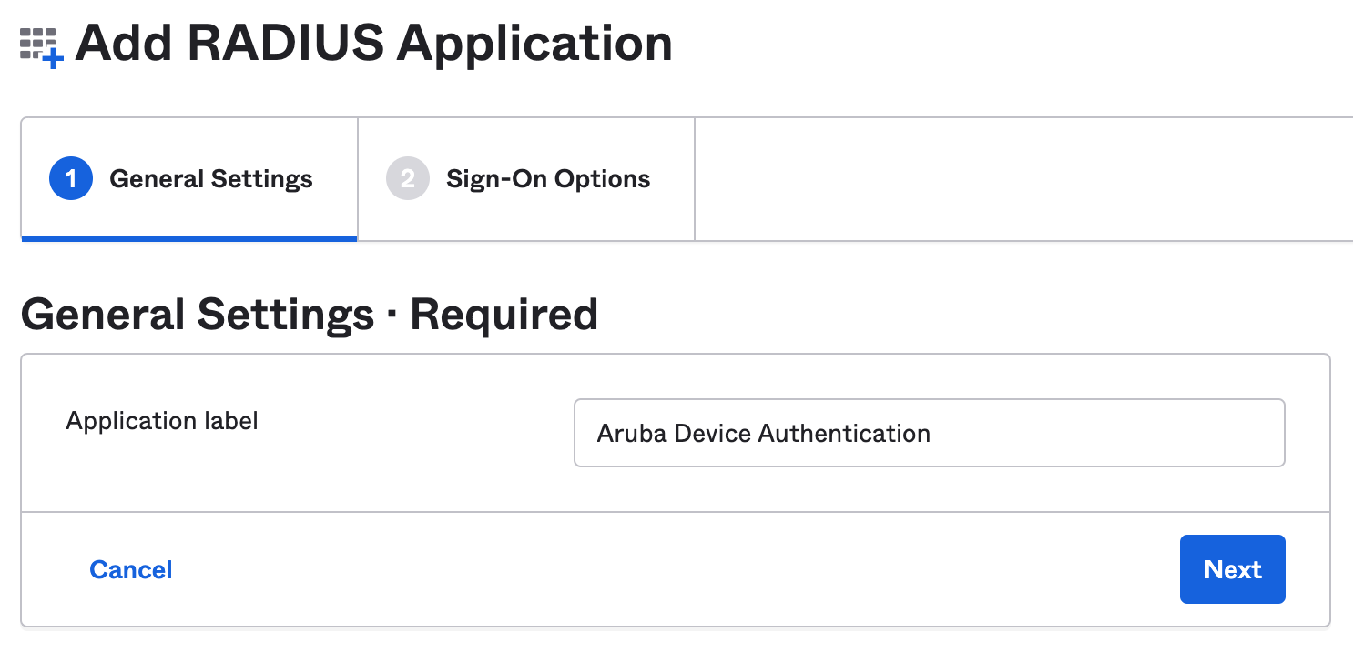Select the grayed numbered badge beside Sign-On Options
1353x662 pixels.
tap(407, 178)
